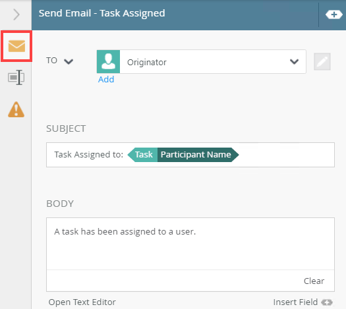The width and height of the screenshot is (346, 309).
Task: Click inside the Body message area
Action: point(190,244)
